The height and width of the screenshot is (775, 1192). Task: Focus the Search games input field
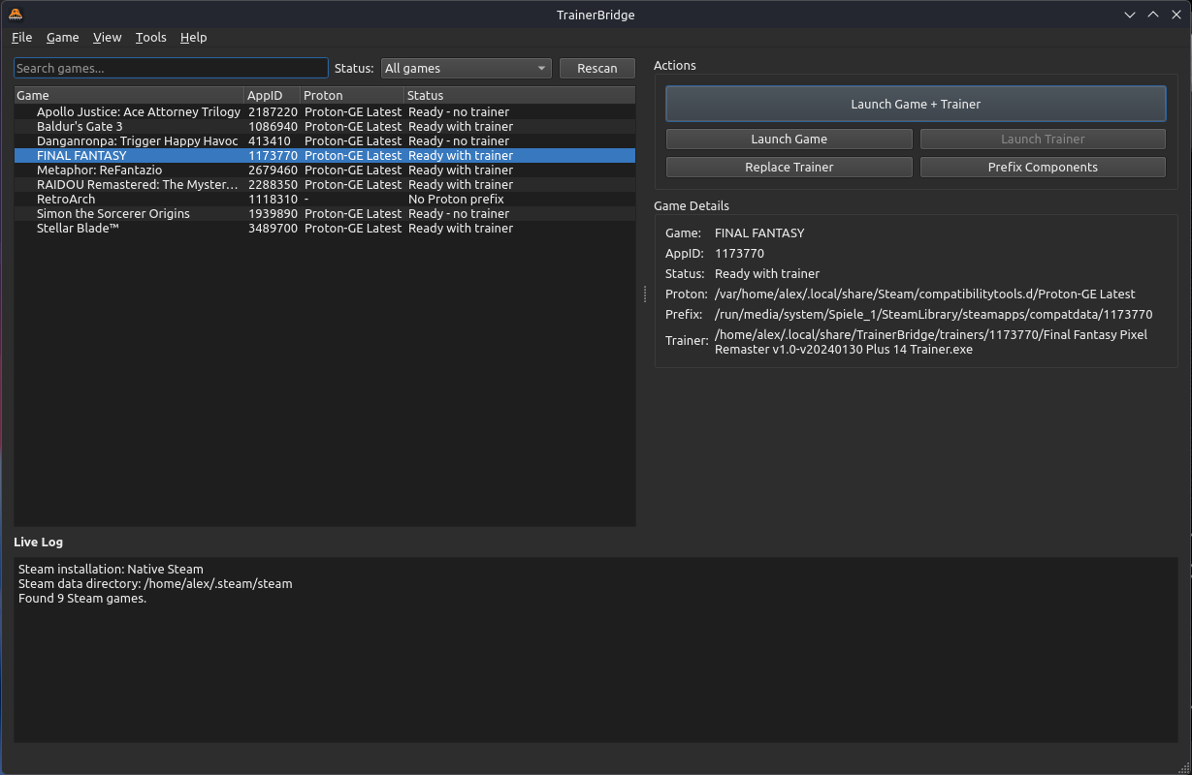tap(171, 68)
